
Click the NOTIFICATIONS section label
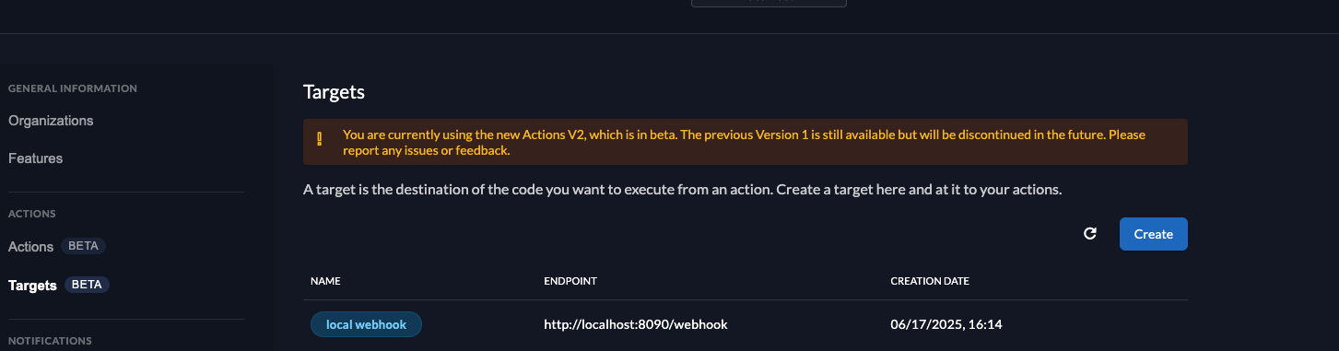(x=50, y=341)
